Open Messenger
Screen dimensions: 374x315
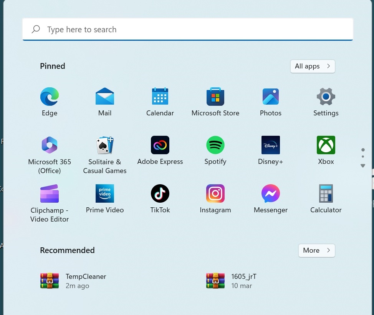(270, 199)
